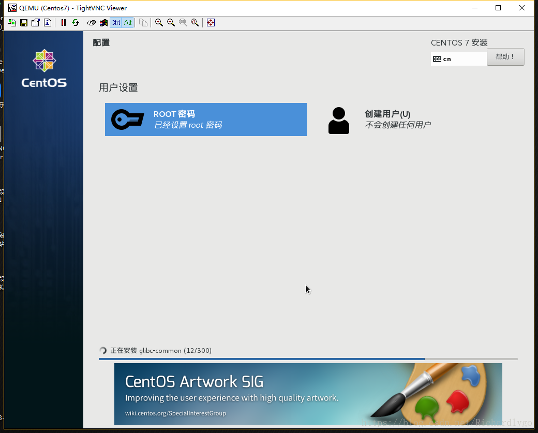Click the Zoom out magnifier icon

point(171,23)
